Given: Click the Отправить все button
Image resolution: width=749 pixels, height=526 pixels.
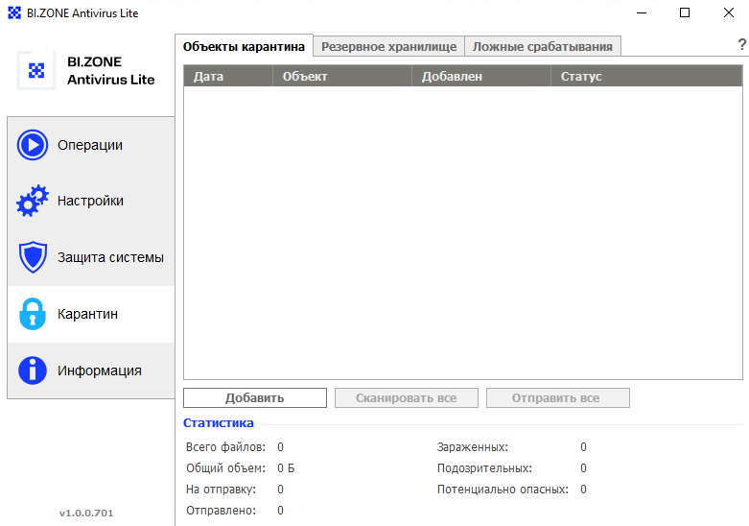Looking at the screenshot, I should (x=558, y=397).
